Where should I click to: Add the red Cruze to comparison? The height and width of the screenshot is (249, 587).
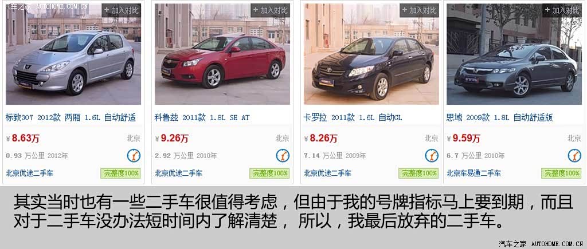click(271, 10)
